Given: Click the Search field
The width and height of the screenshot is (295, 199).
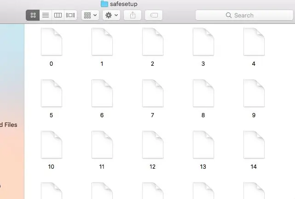Looking at the screenshot, I should pyautogui.click(x=244, y=15).
